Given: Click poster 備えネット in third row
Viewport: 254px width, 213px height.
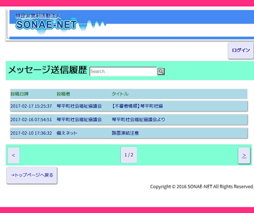Looking at the screenshot, I should [x=67, y=133].
